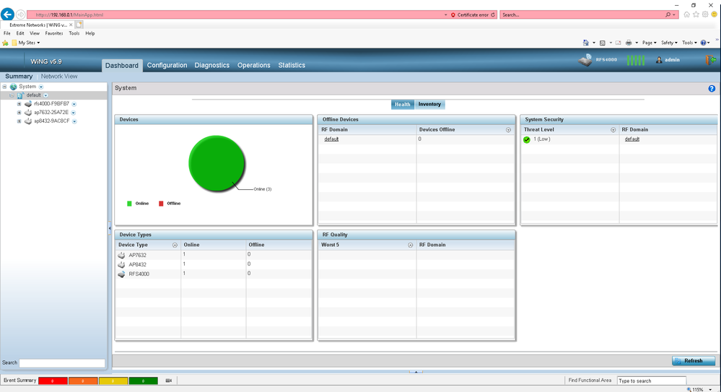Select the Inventory toggle tab
Image resolution: width=721 pixels, height=392 pixels.
click(x=429, y=105)
